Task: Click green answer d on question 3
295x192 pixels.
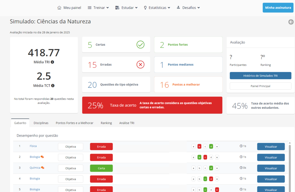Action: pyautogui.click(x=211, y=168)
